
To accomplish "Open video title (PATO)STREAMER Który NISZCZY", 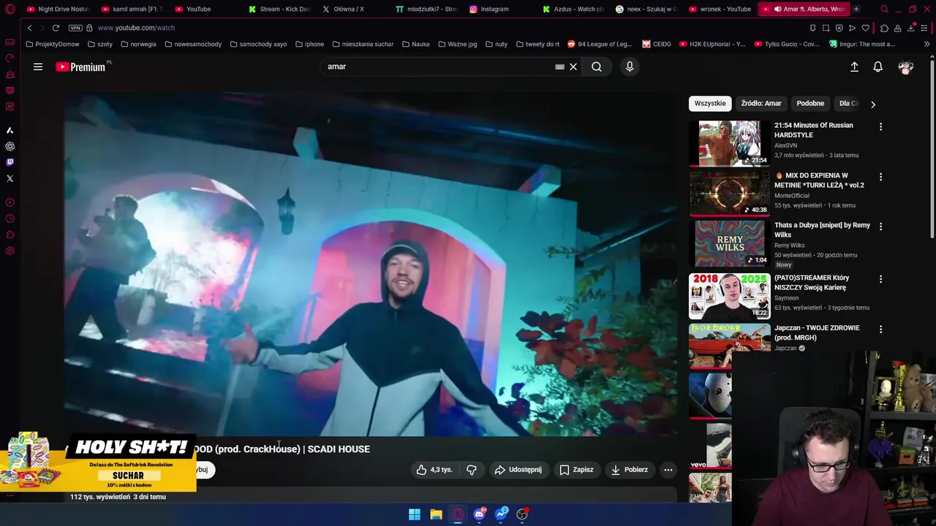I will pyautogui.click(x=812, y=283).
